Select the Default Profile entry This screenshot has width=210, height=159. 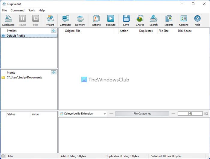pyautogui.click(x=29, y=36)
